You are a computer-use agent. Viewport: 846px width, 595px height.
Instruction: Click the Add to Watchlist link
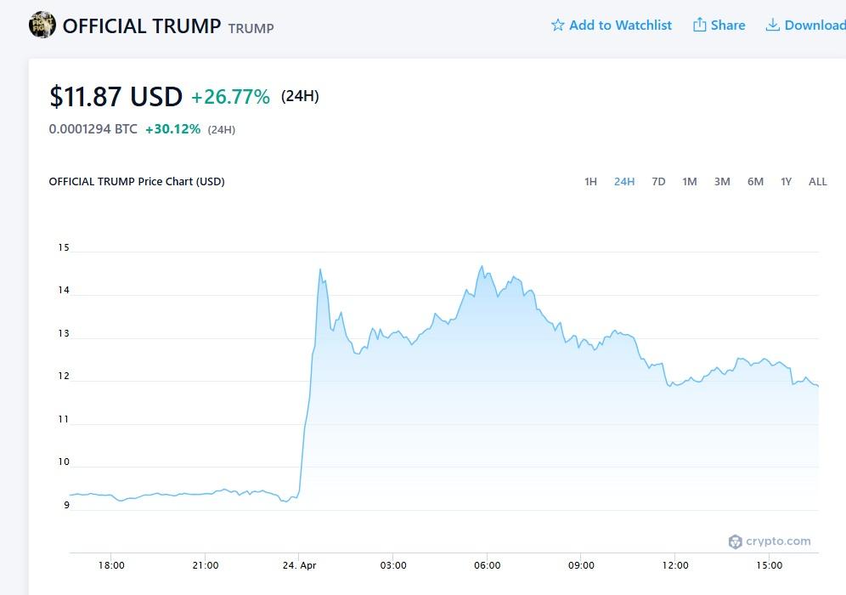(620, 25)
